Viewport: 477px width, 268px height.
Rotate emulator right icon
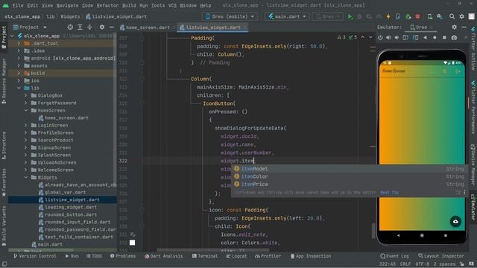point(416,37)
